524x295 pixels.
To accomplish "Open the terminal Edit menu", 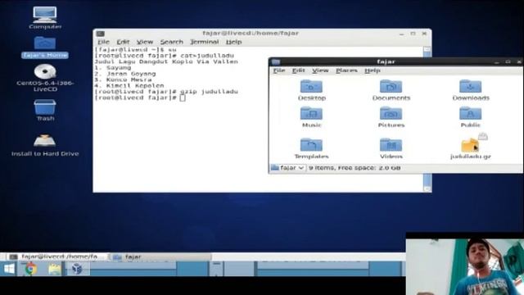I will click(x=123, y=42).
